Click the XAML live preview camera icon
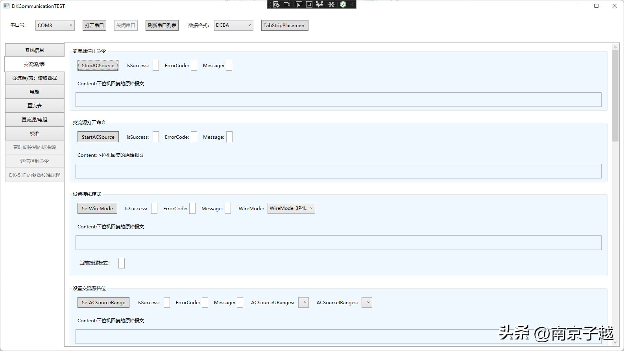 (287, 4)
